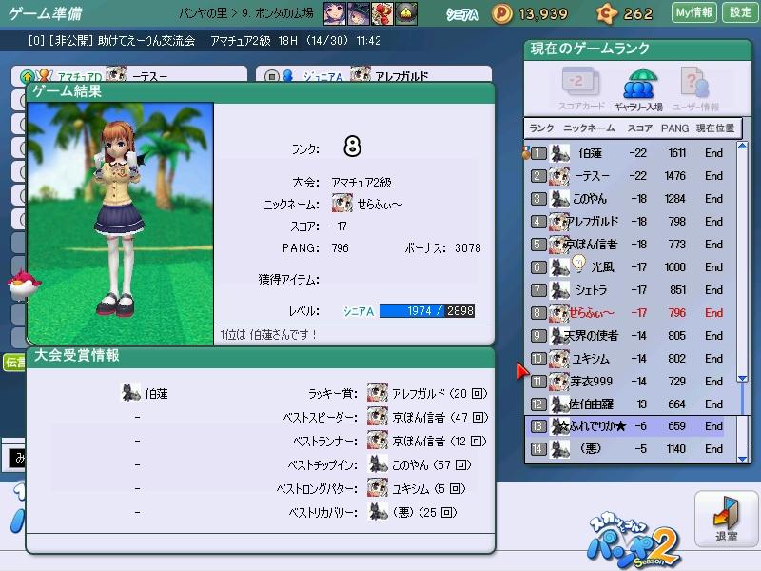Open the My情報 panel
Screen dimensions: 761x571
point(694,12)
